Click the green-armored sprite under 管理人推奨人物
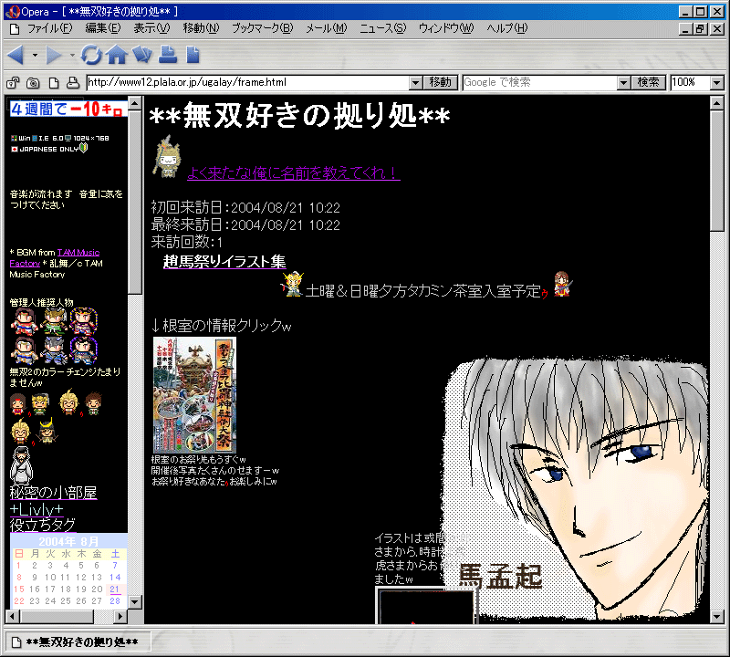 click(x=54, y=321)
